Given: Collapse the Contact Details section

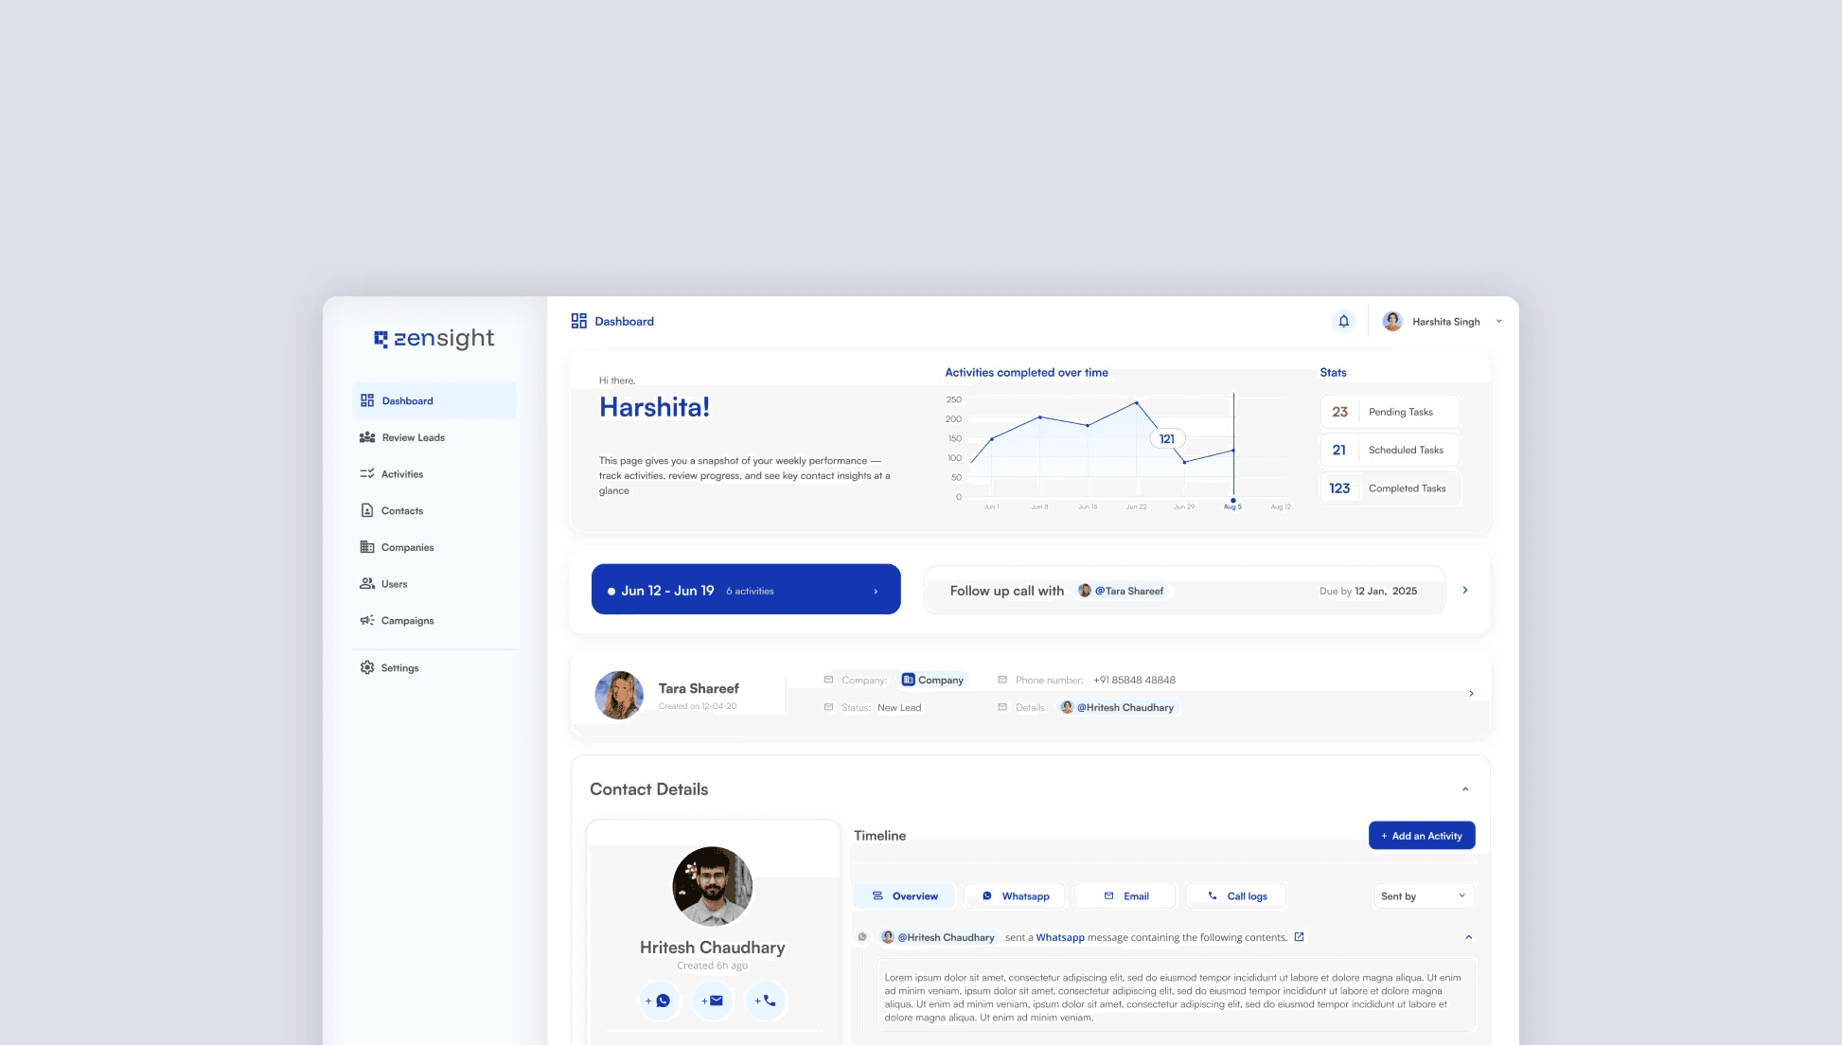Looking at the screenshot, I should [x=1465, y=789].
